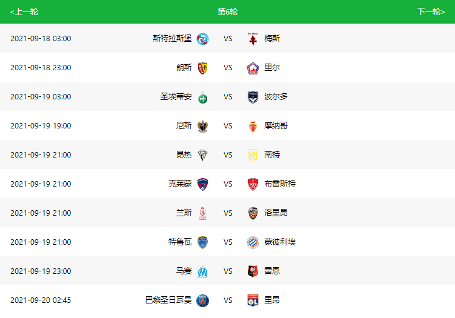
Task: Click the Lille club crest icon
Action: coord(253,68)
